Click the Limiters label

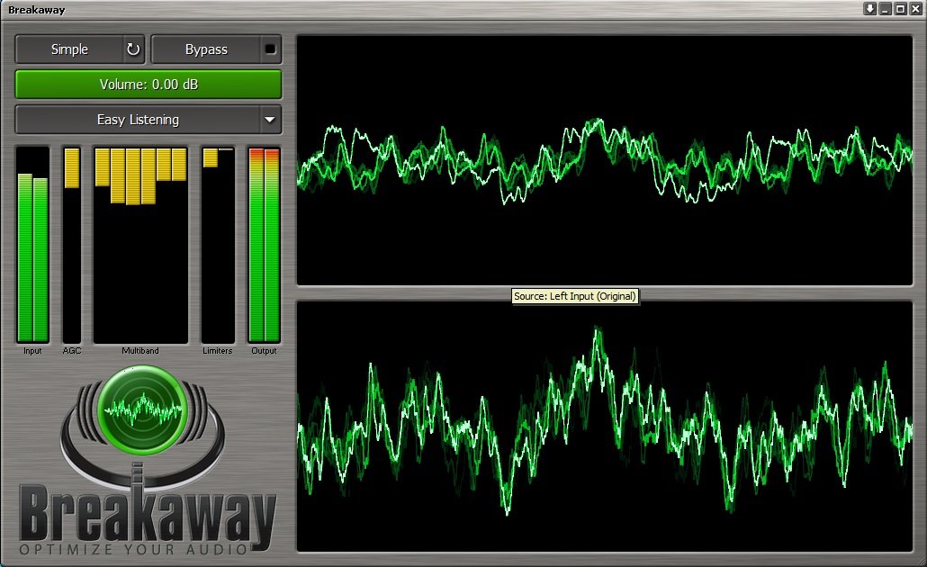pyautogui.click(x=218, y=351)
